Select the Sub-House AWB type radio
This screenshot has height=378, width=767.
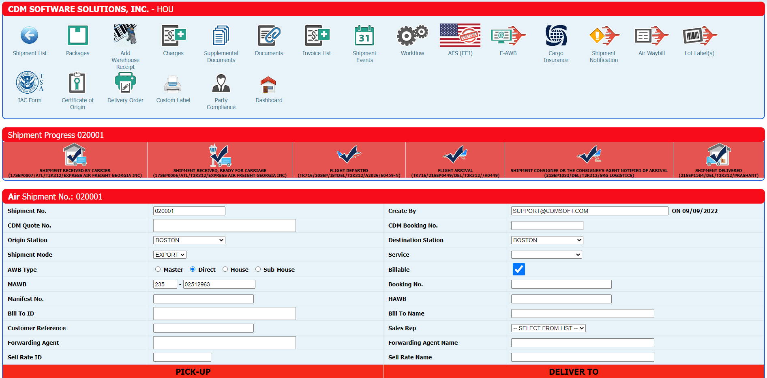pos(258,269)
